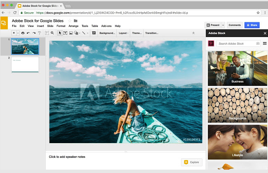Open the Tools menu

click(x=85, y=26)
